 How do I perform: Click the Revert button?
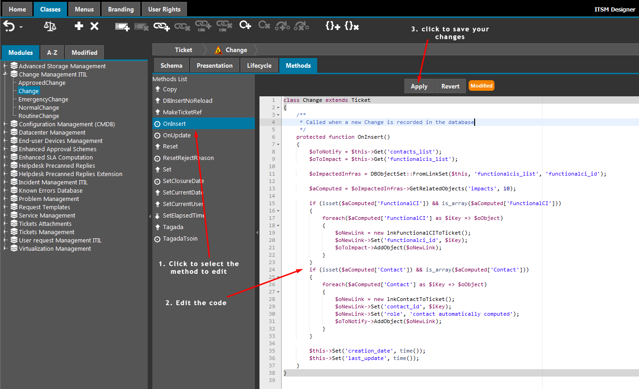[x=450, y=86]
